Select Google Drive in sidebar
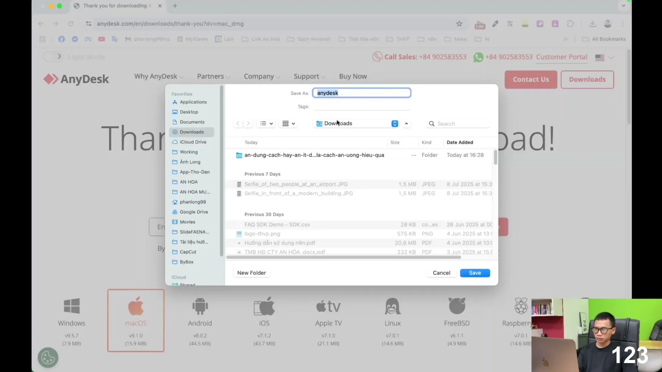The width and height of the screenshot is (662, 372). coord(192,212)
